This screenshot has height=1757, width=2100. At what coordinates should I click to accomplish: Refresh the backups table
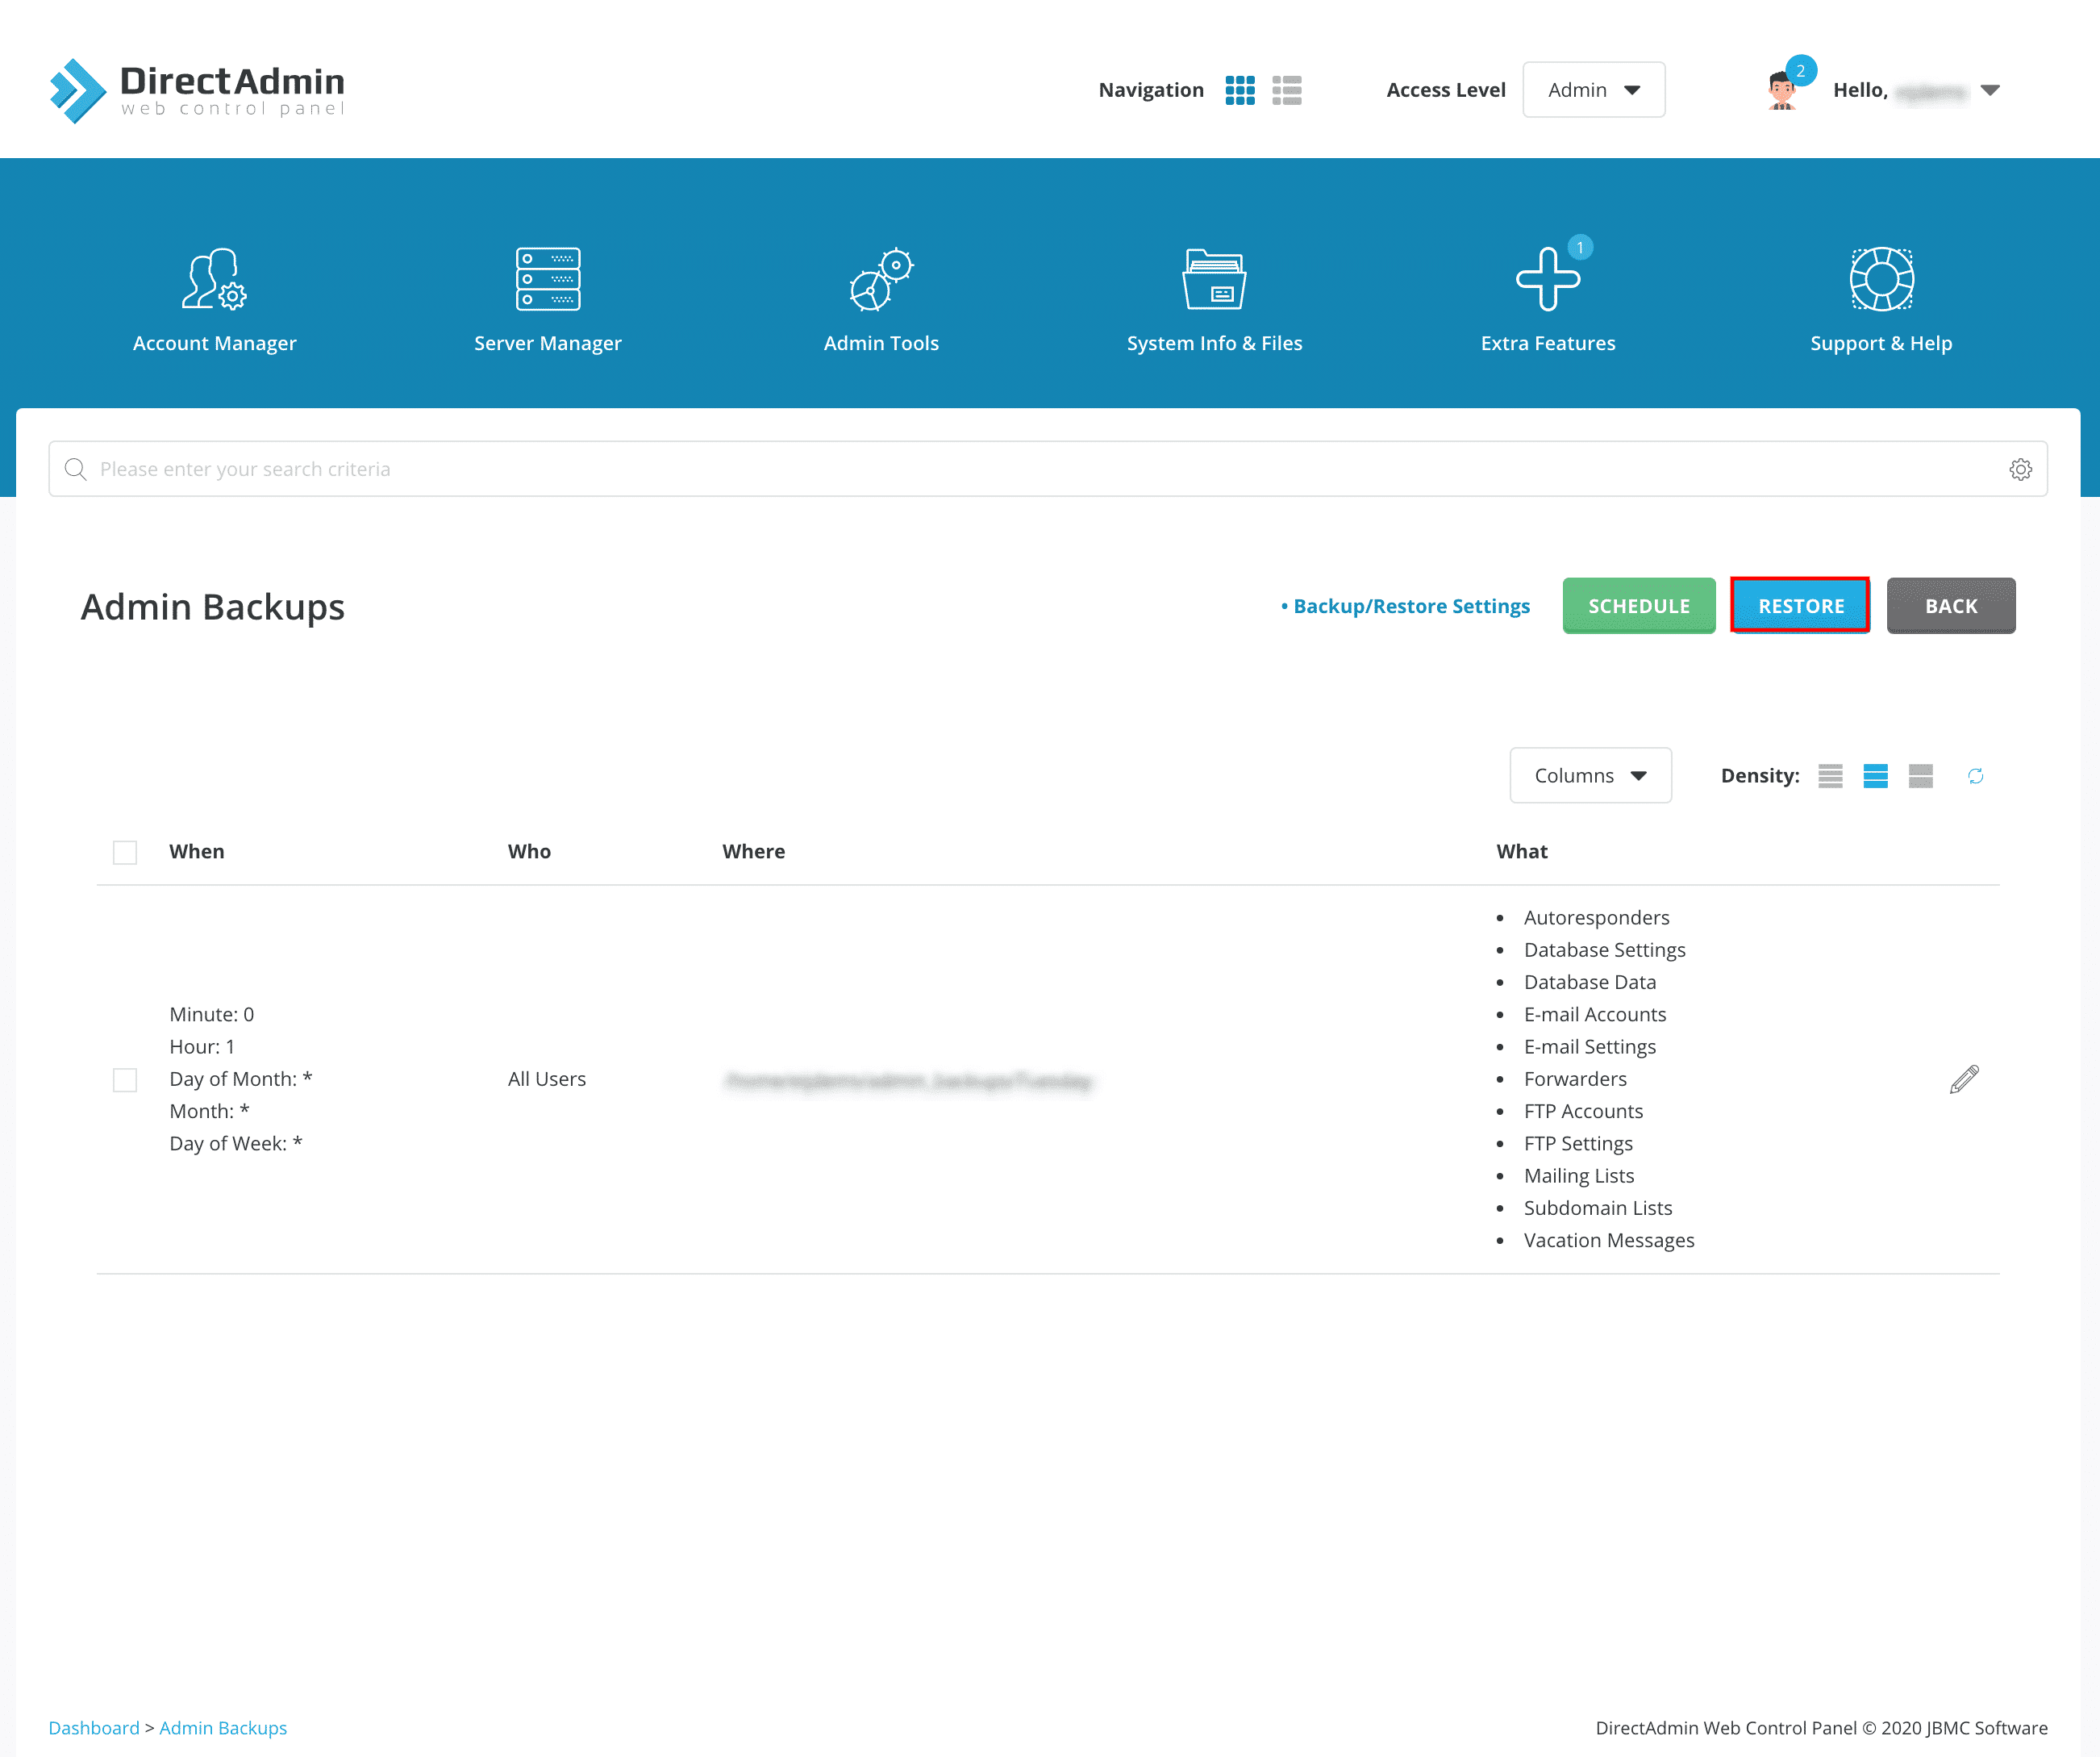(x=1975, y=776)
